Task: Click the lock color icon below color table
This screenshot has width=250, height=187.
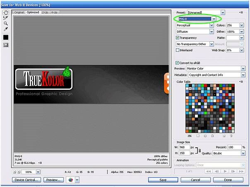Action: [212, 136]
